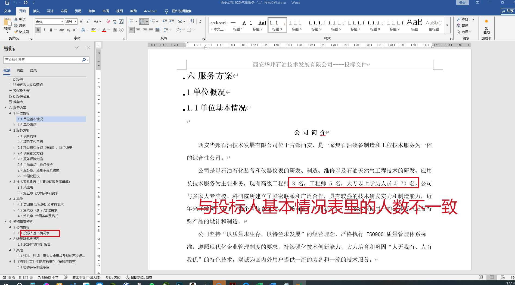
Task: Open the font color dropdown arrow
Action: (x=109, y=30)
